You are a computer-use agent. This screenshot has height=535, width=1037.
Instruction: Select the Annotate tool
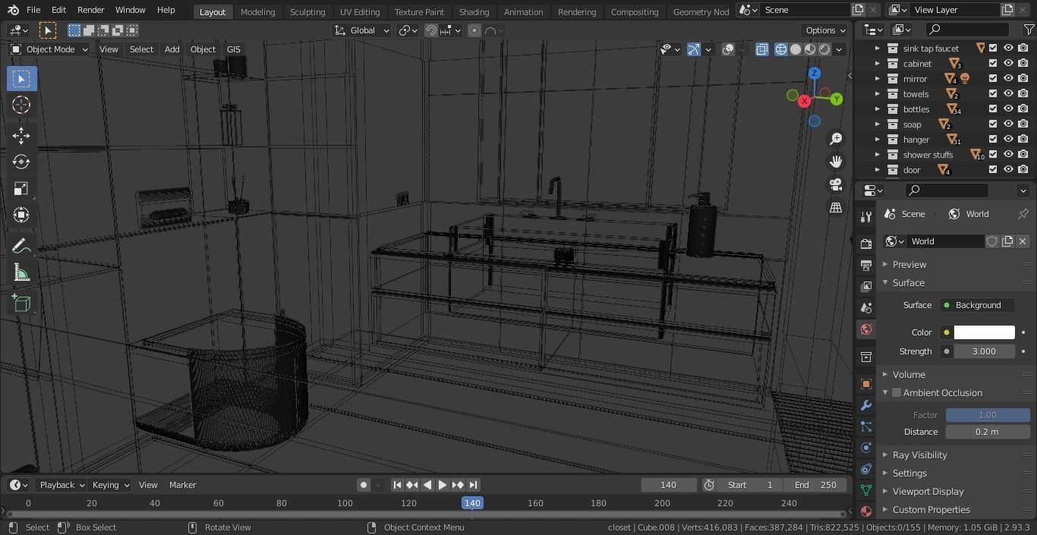click(21, 246)
